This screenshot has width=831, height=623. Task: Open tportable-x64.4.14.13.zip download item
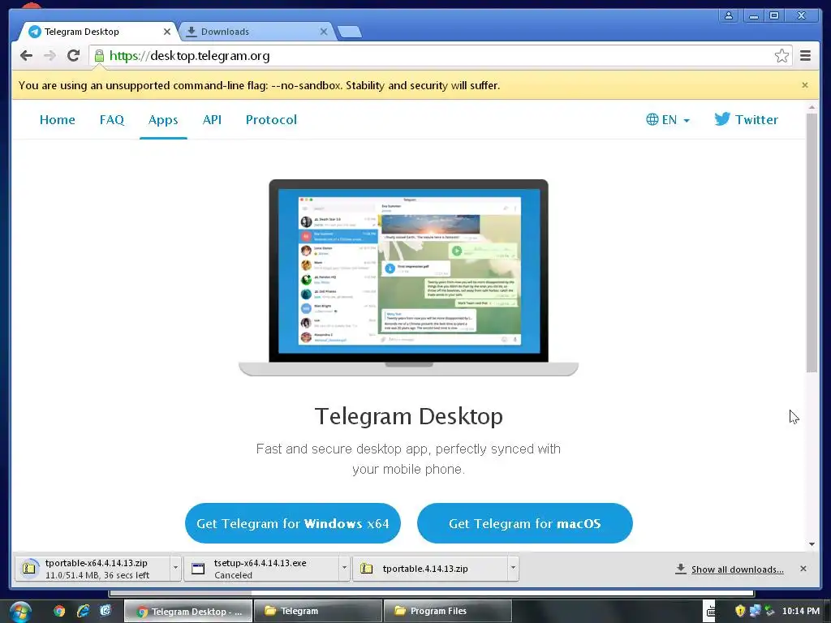click(93, 569)
